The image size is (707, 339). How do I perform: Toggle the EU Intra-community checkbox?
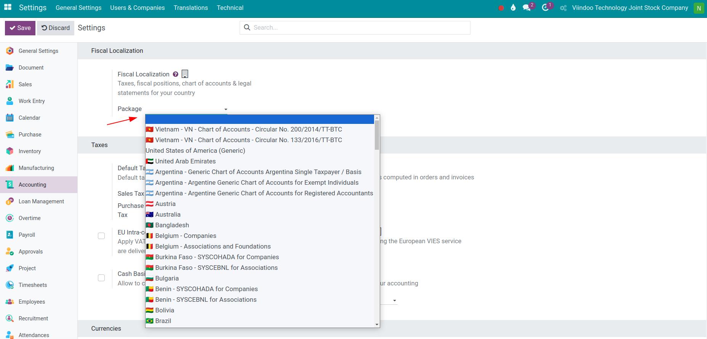pyautogui.click(x=101, y=236)
